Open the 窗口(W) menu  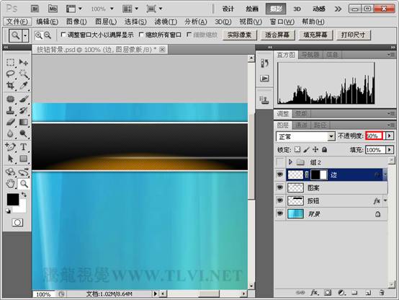tap(282, 22)
